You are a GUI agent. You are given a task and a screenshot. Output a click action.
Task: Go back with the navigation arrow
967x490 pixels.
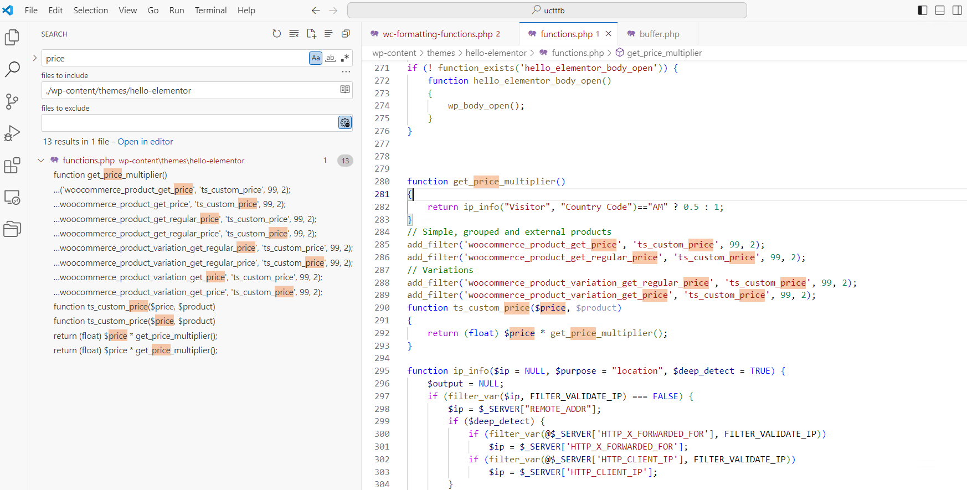316,11
